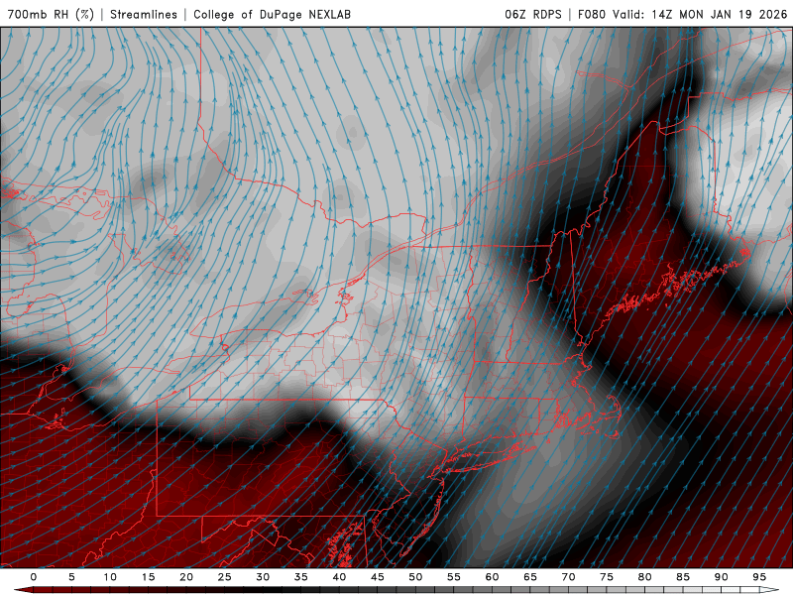Select the "95" scale label
The width and height of the screenshot is (793, 595).
(759, 577)
